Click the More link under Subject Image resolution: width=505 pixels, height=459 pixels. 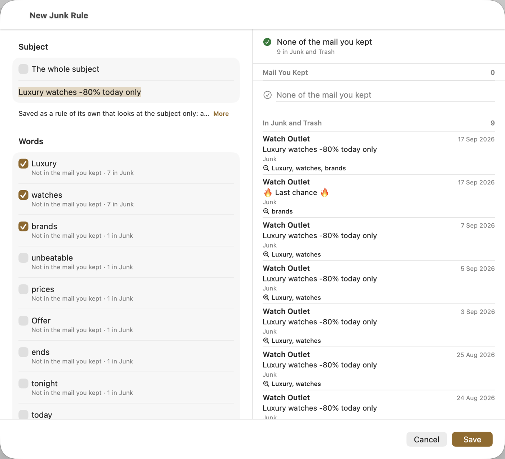point(221,114)
